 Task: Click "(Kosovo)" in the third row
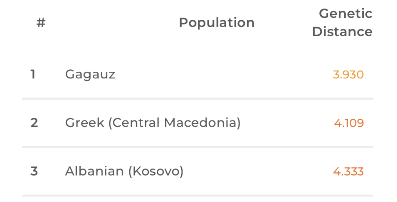point(156,171)
